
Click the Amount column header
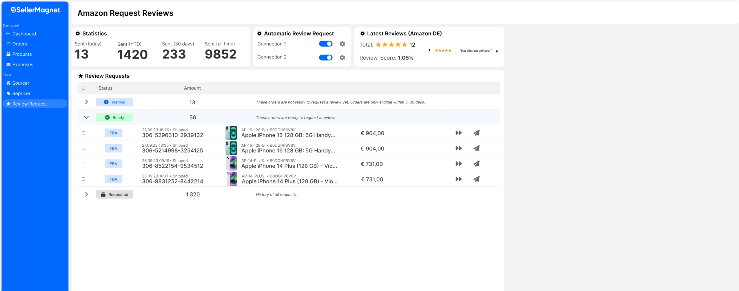tap(192, 88)
